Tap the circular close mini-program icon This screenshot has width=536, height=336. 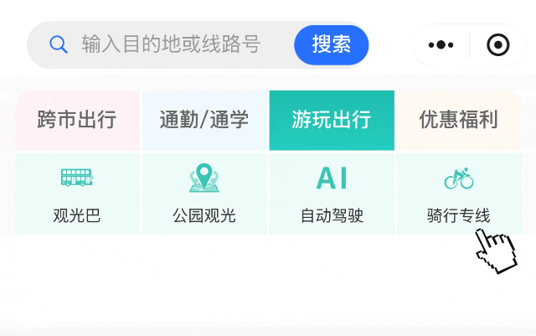click(x=497, y=45)
